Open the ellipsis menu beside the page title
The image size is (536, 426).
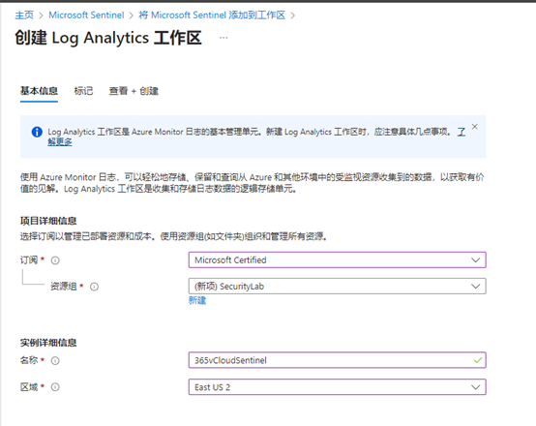pos(223,38)
